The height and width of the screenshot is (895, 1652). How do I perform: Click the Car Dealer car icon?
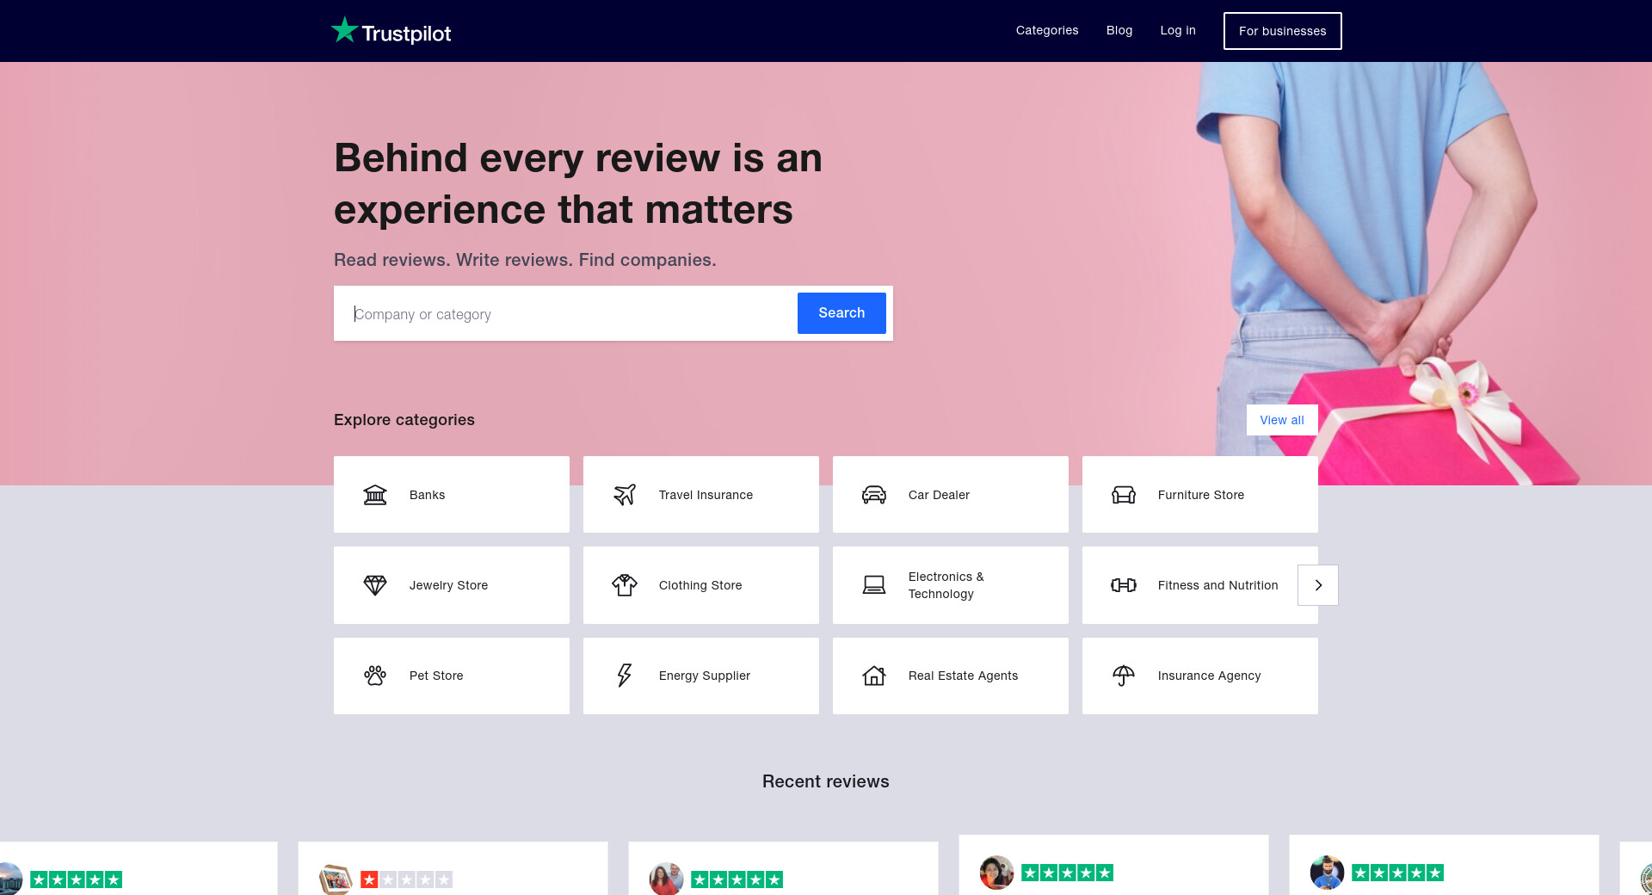point(874,495)
